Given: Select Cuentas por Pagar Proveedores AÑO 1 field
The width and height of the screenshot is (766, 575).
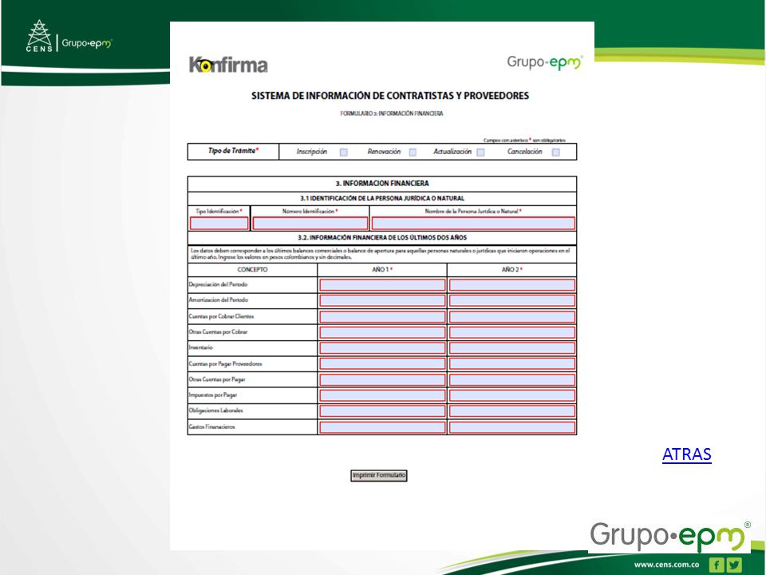Looking at the screenshot, I should [x=382, y=364].
